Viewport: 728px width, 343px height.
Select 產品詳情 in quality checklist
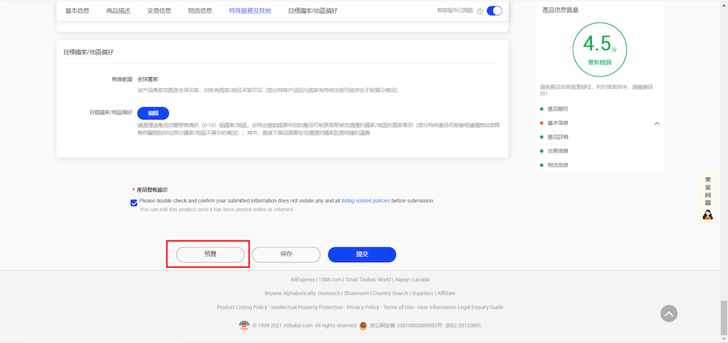coord(558,137)
